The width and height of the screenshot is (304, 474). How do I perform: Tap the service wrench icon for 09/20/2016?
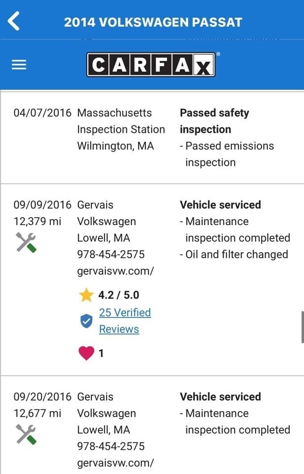[x=26, y=434]
